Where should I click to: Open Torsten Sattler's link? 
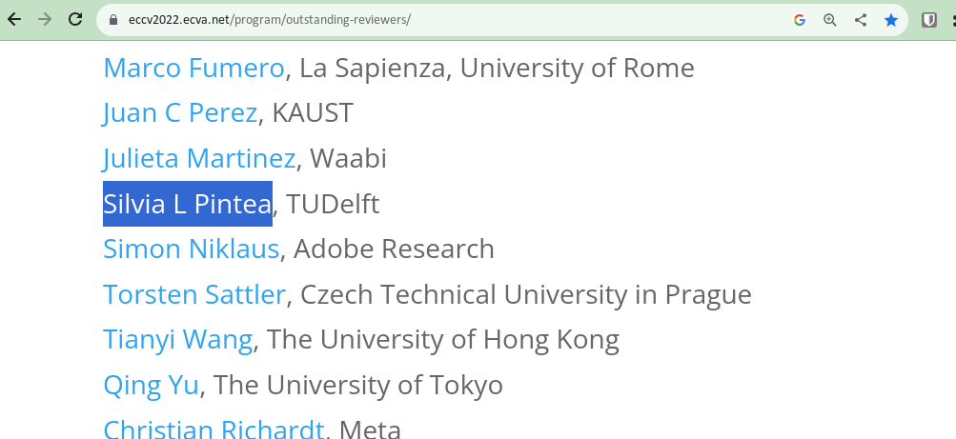click(x=193, y=294)
